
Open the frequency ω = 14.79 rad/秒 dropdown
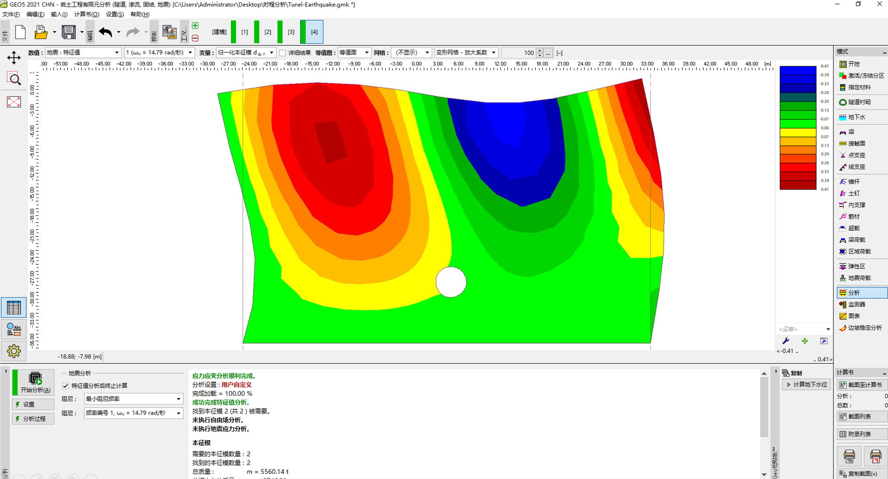(x=159, y=53)
